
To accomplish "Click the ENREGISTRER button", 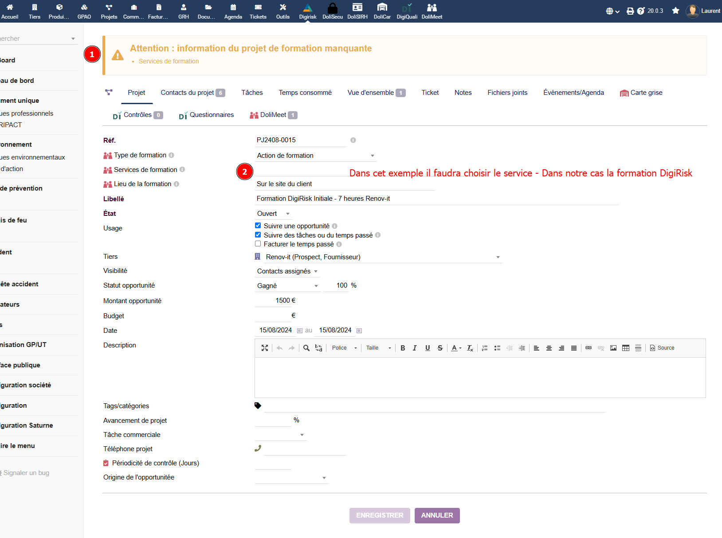I will pyautogui.click(x=380, y=515).
